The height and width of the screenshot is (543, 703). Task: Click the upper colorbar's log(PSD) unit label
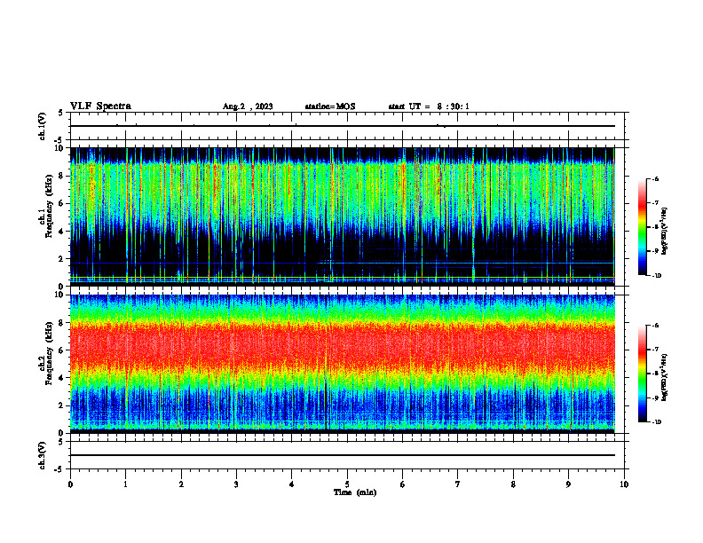tap(666, 231)
